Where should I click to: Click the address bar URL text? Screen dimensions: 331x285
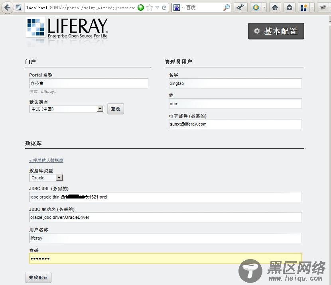click(x=81, y=8)
